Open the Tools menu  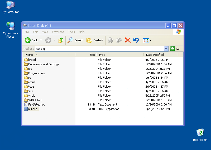tap(71, 32)
